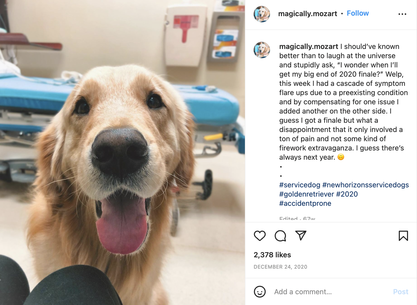Screen dimensions: 417x305
Task: Click the caption profile avatar
Action: coord(262,50)
